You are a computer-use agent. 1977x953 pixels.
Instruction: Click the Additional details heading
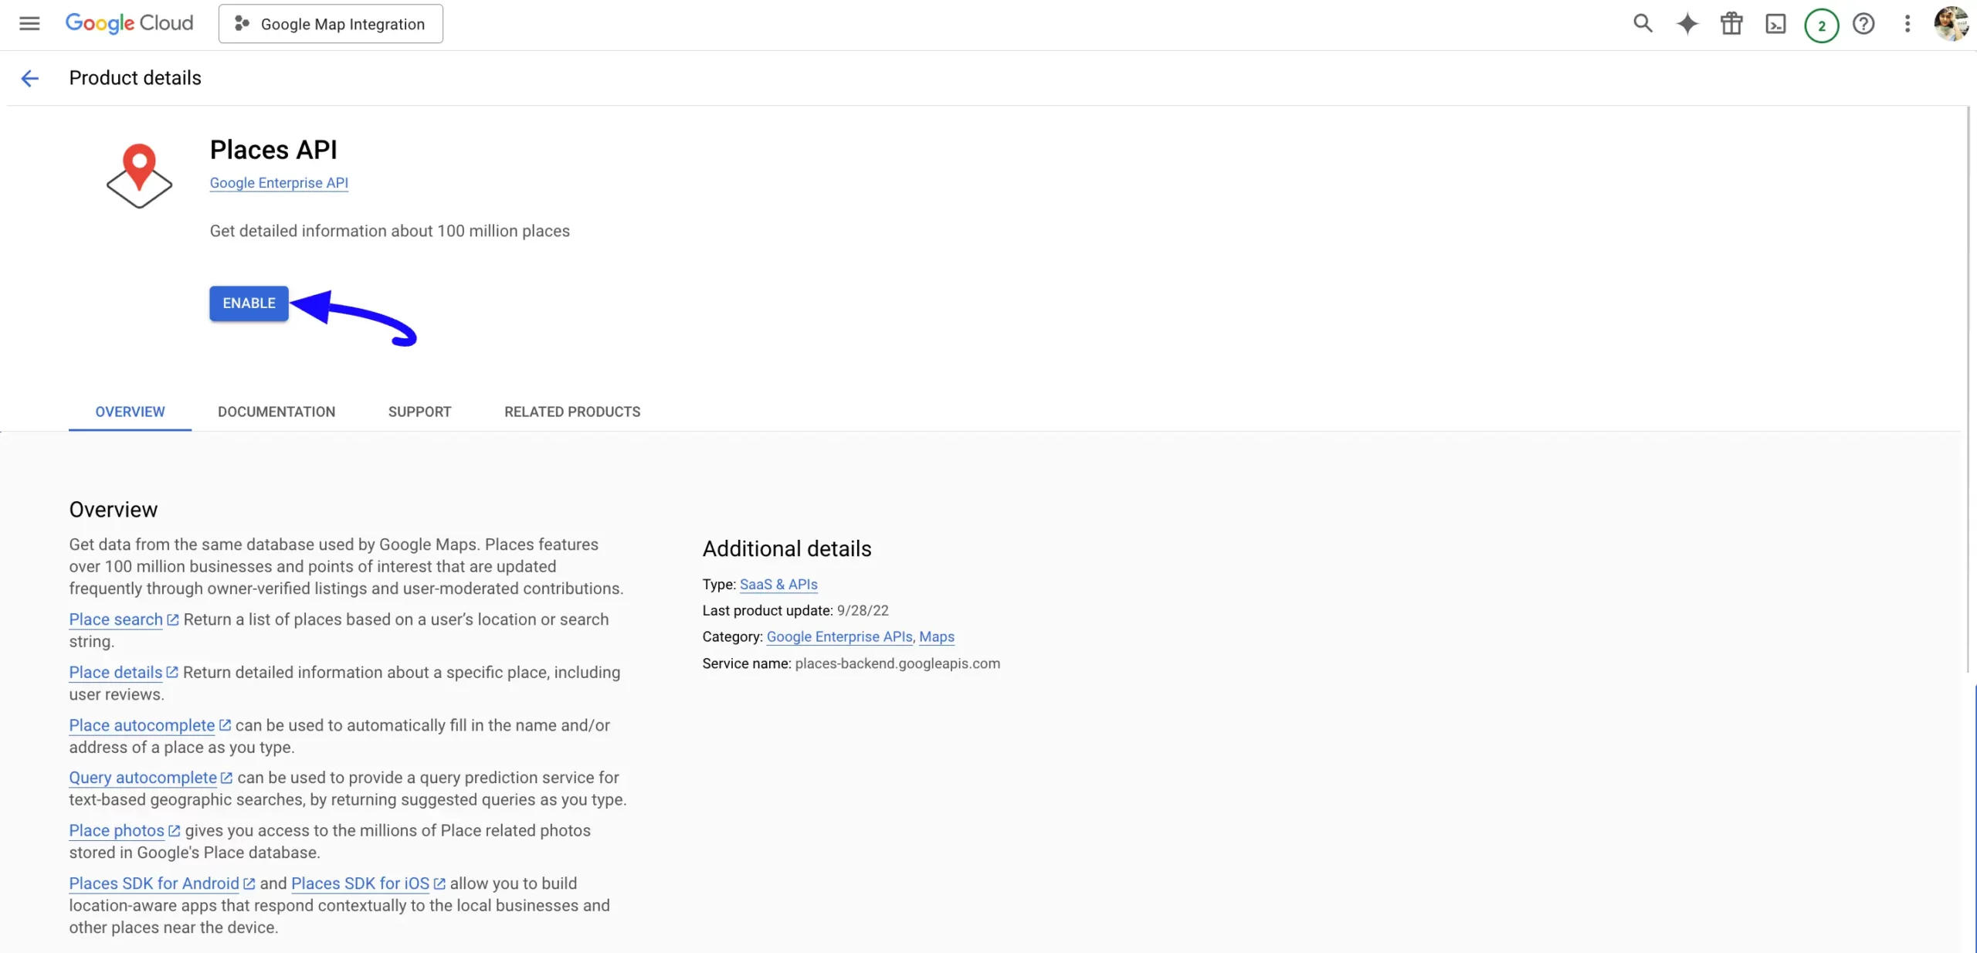pyautogui.click(x=787, y=549)
